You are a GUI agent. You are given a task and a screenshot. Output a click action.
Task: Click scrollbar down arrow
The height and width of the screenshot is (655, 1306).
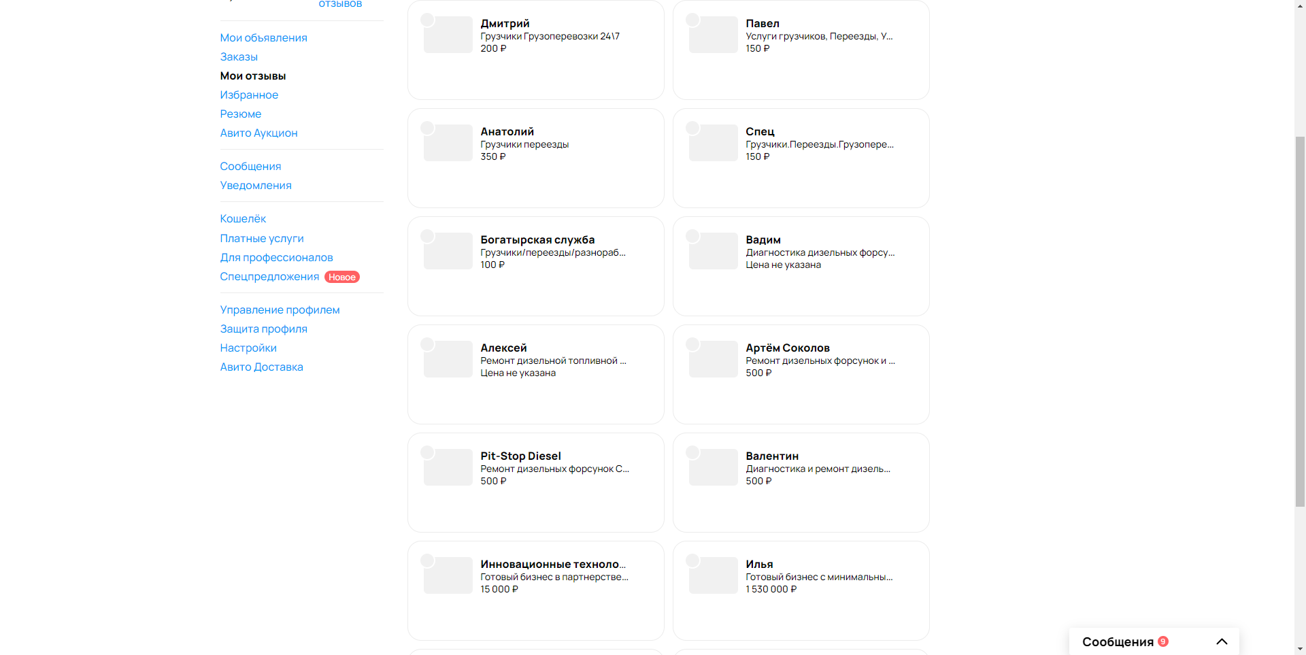pos(1300,650)
